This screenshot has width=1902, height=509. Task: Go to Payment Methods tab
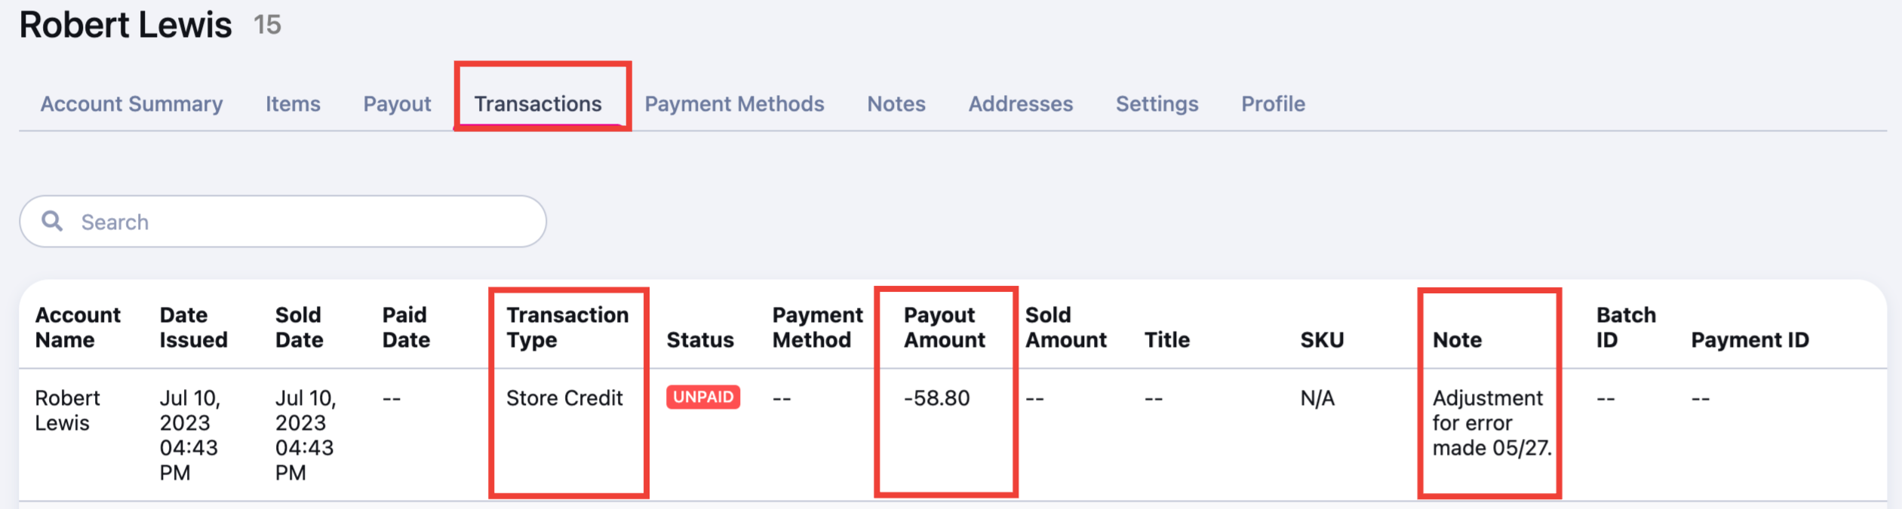coord(734,104)
